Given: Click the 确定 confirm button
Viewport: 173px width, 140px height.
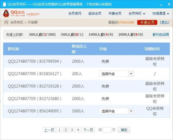Looking at the screenshot, I should 124,130.
